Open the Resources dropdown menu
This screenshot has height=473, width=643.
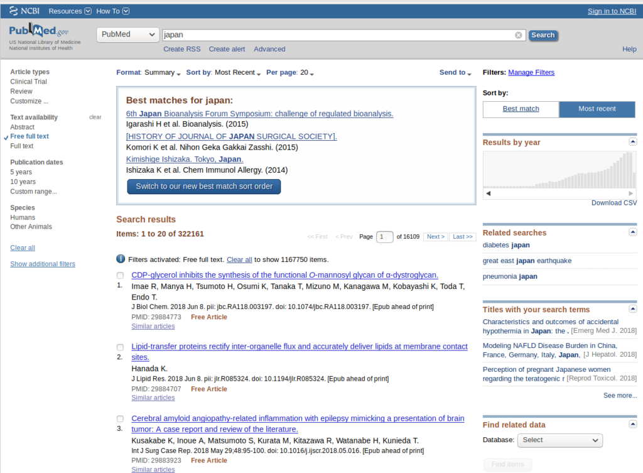click(x=70, y=11)
